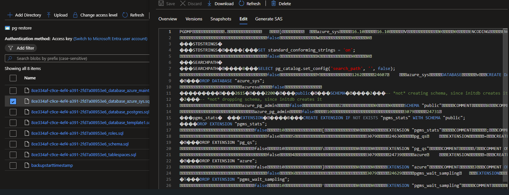The width and height of the screenshot is (509, 195).
Task: Open the backupstarttimestamp blob link
Action: pyautogui.click(x=52, y=165)
